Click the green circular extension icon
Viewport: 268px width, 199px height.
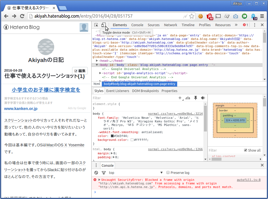[x=244, y=16]
